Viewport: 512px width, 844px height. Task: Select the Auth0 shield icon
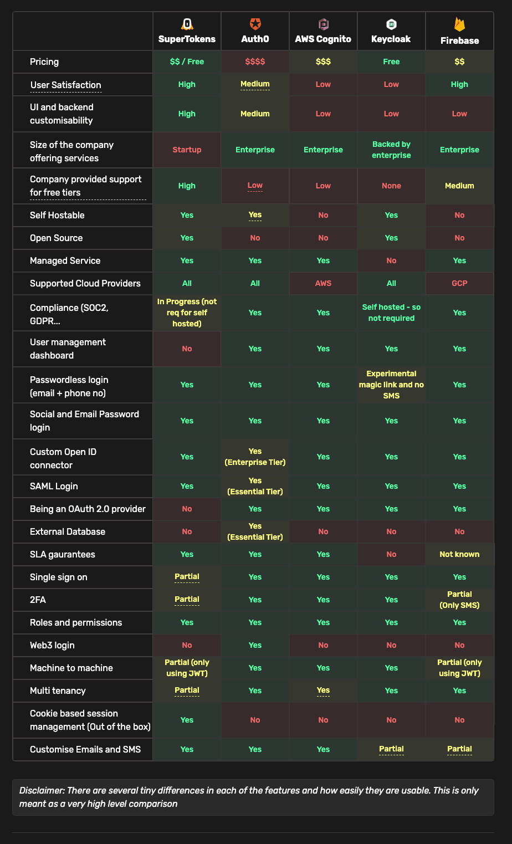pyautogui.click(x=255, y=24)
